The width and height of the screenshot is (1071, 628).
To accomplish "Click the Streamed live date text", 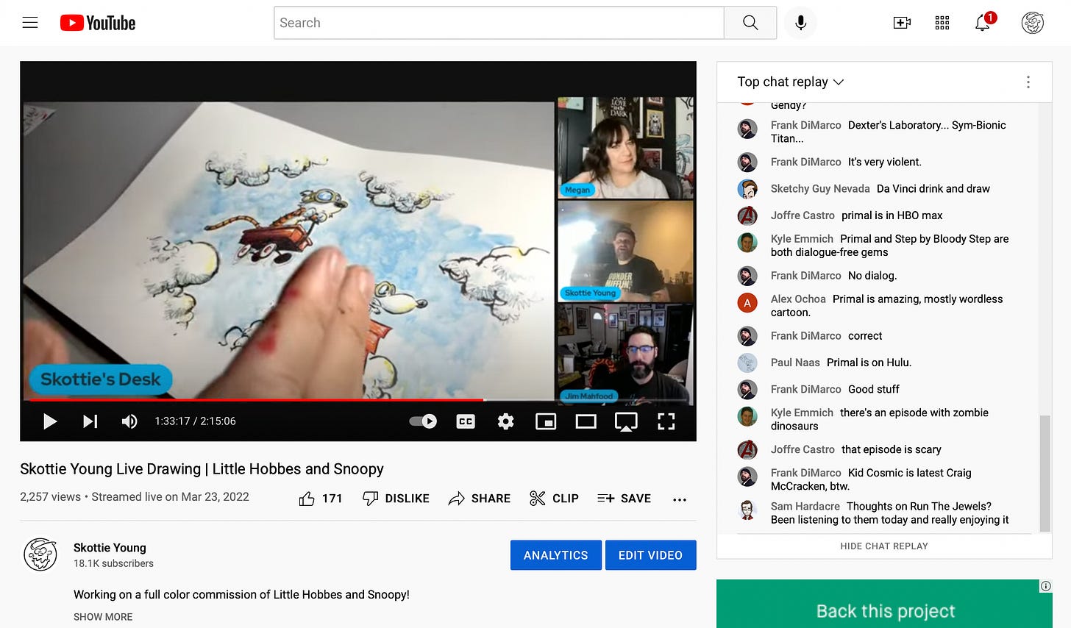I will coord(170,497).
